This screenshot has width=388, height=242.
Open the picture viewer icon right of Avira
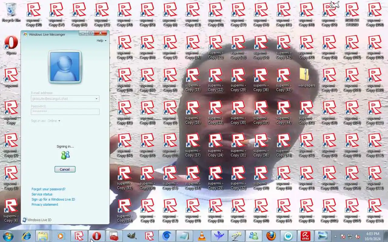pyautogui.click(x=323, y=236)
